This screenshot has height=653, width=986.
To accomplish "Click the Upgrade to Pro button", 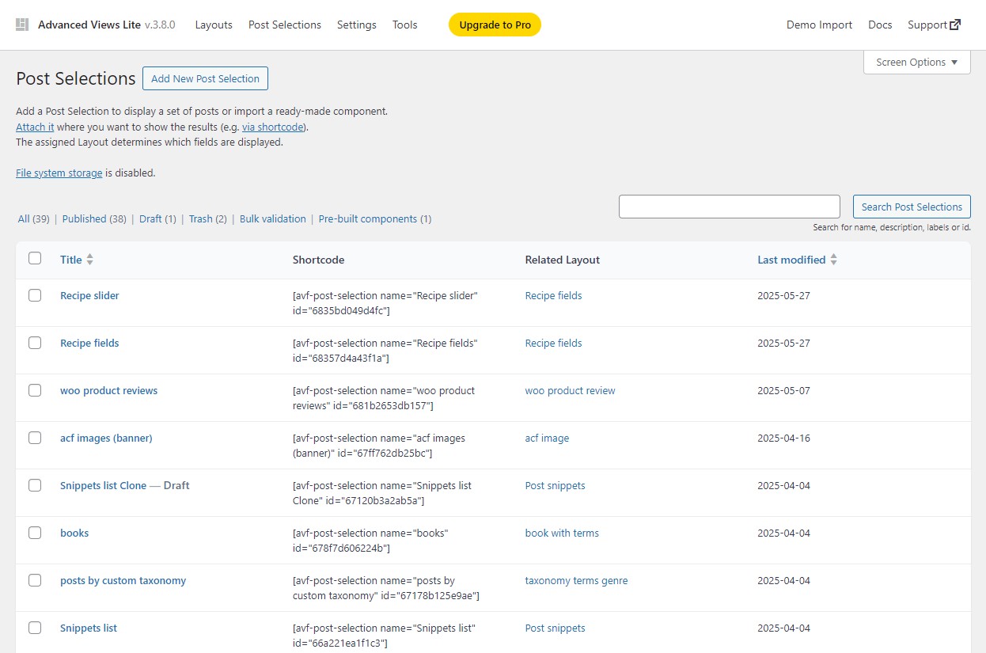I will pos(495,25).
